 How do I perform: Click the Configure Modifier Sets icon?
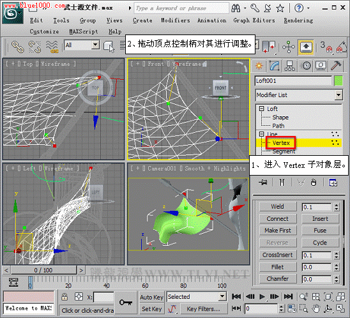[x=333, y=183]
